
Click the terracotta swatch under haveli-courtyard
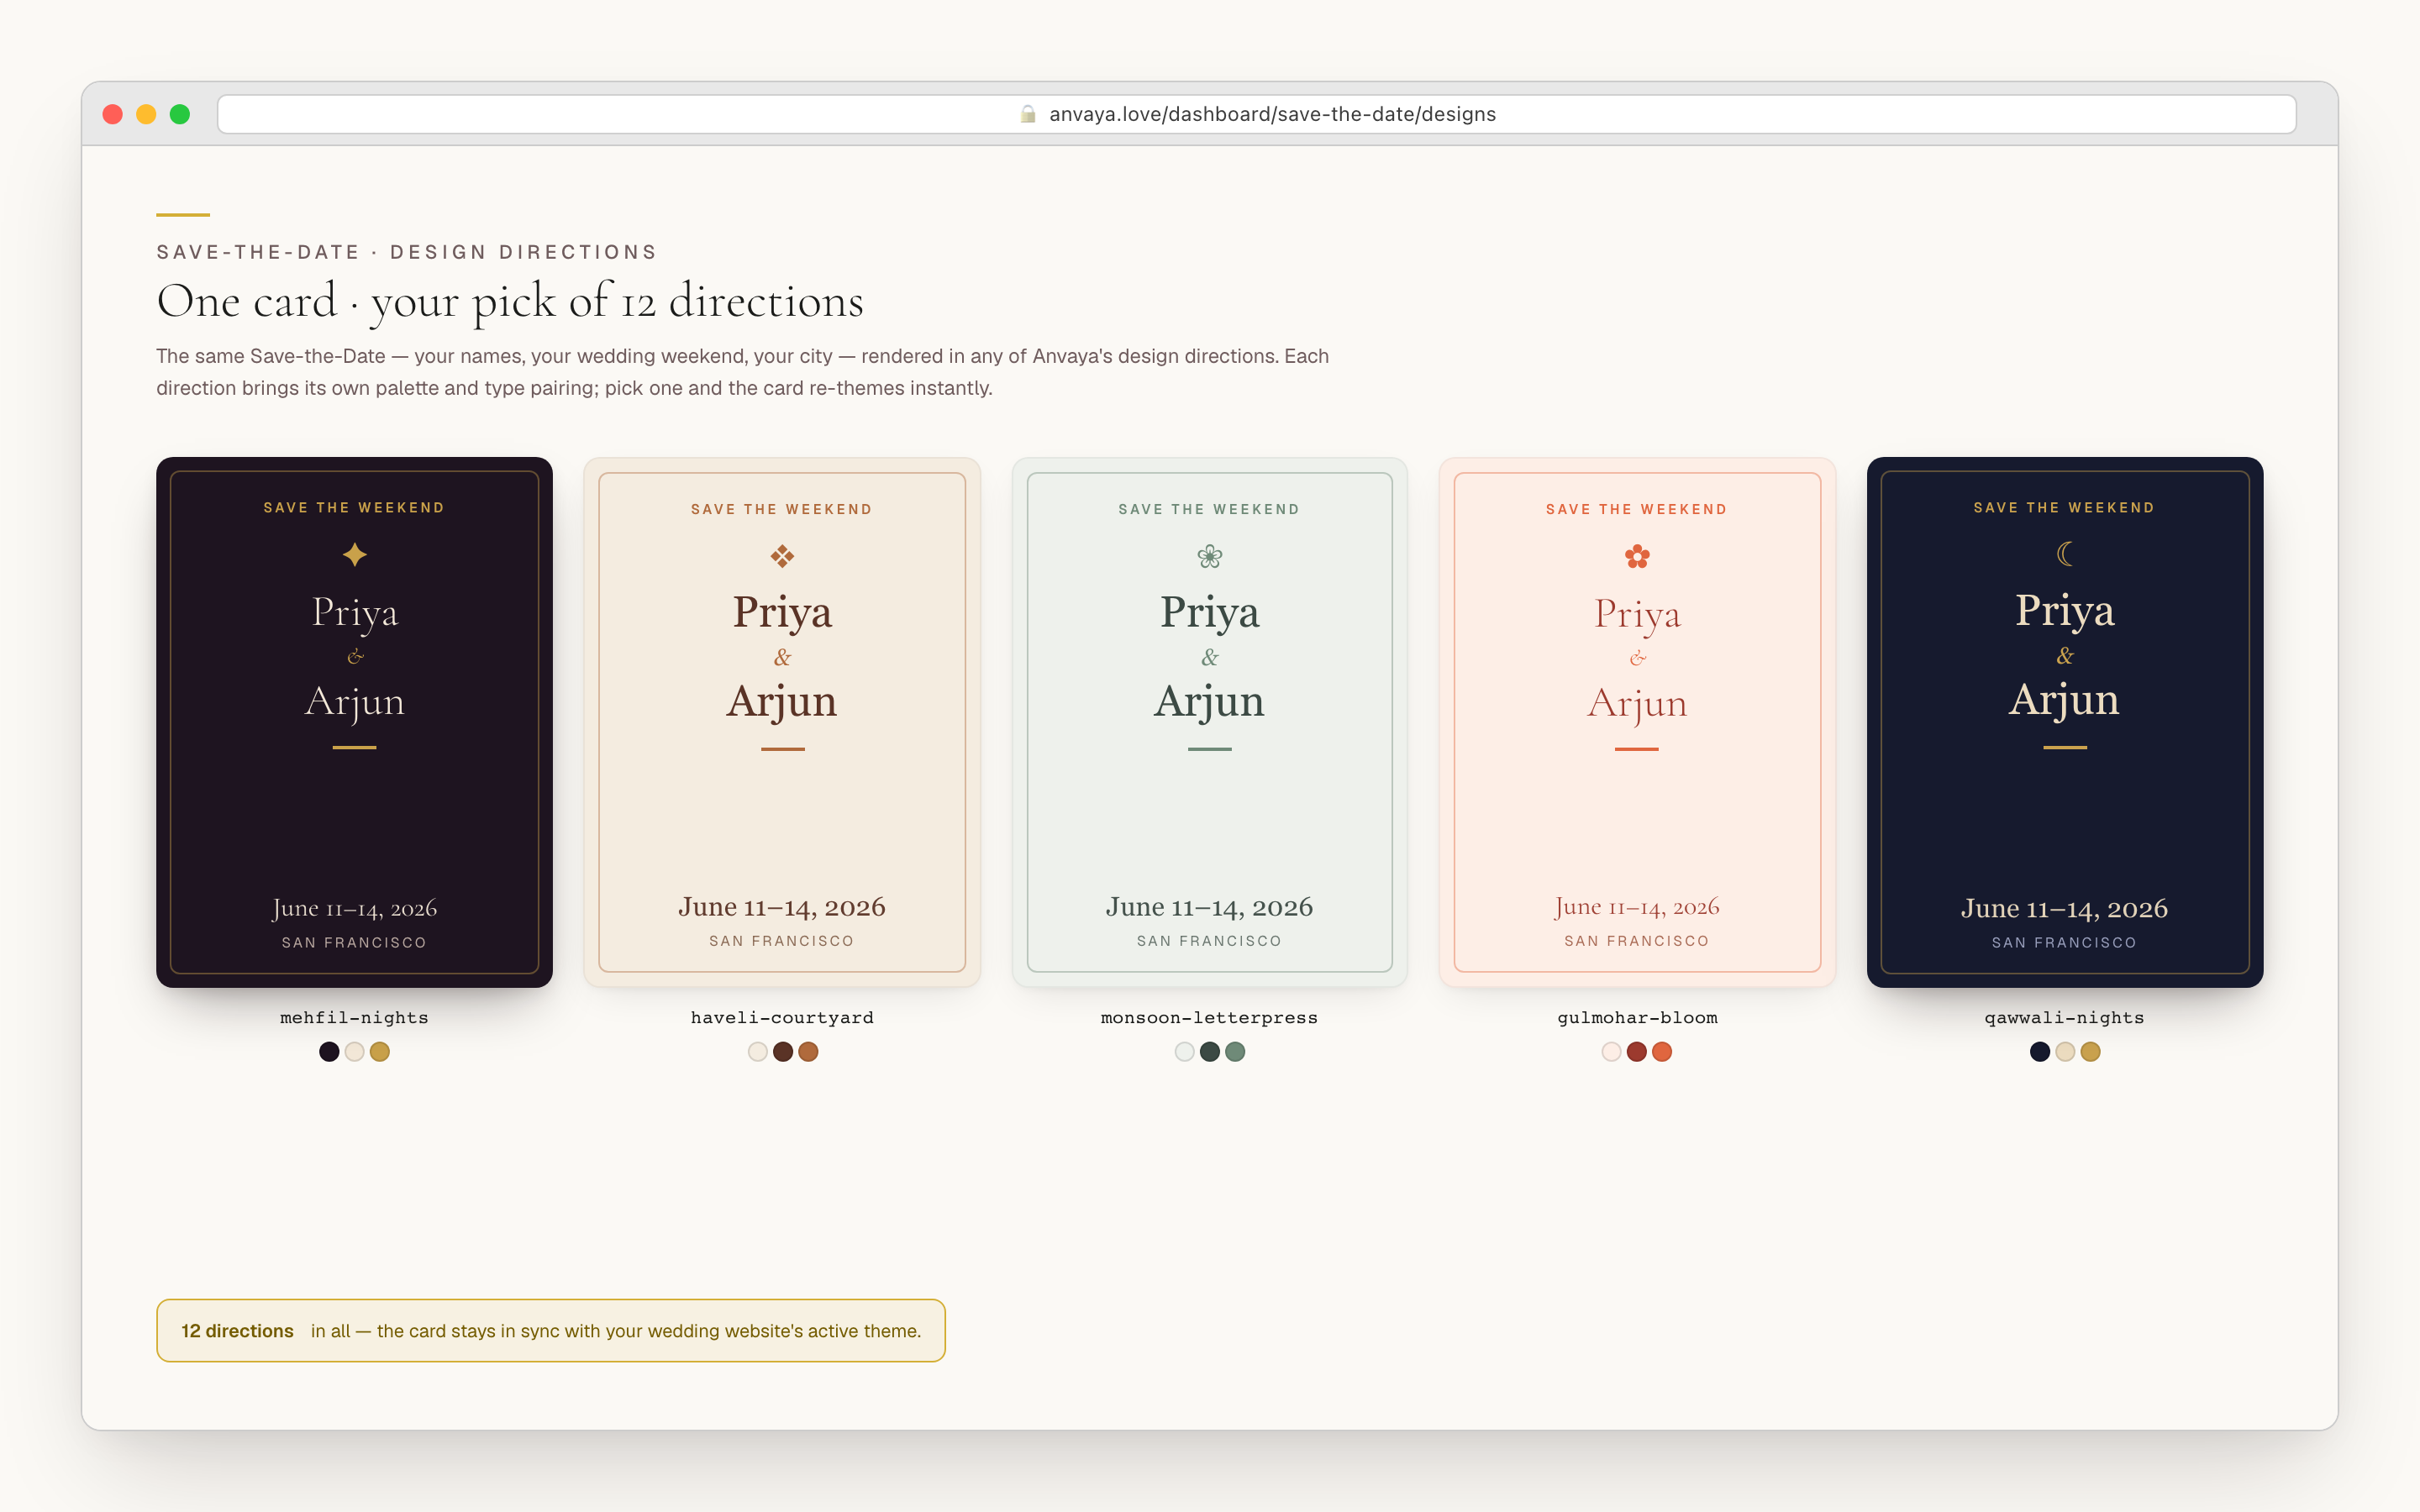[808, 1051]
